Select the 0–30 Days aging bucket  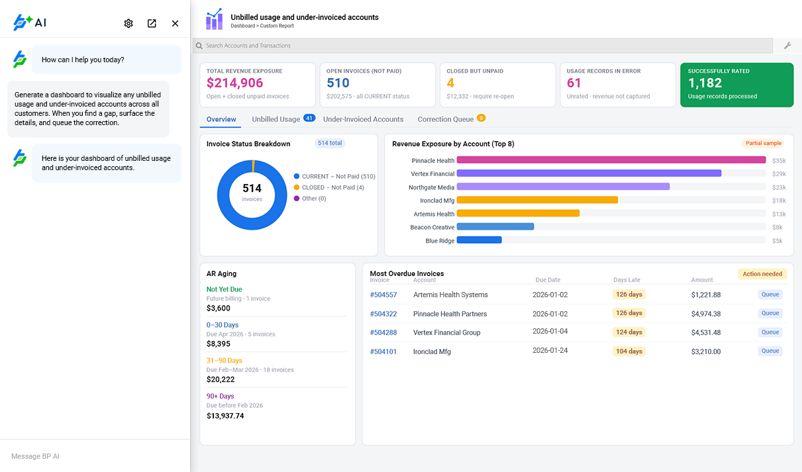(276, 334)
